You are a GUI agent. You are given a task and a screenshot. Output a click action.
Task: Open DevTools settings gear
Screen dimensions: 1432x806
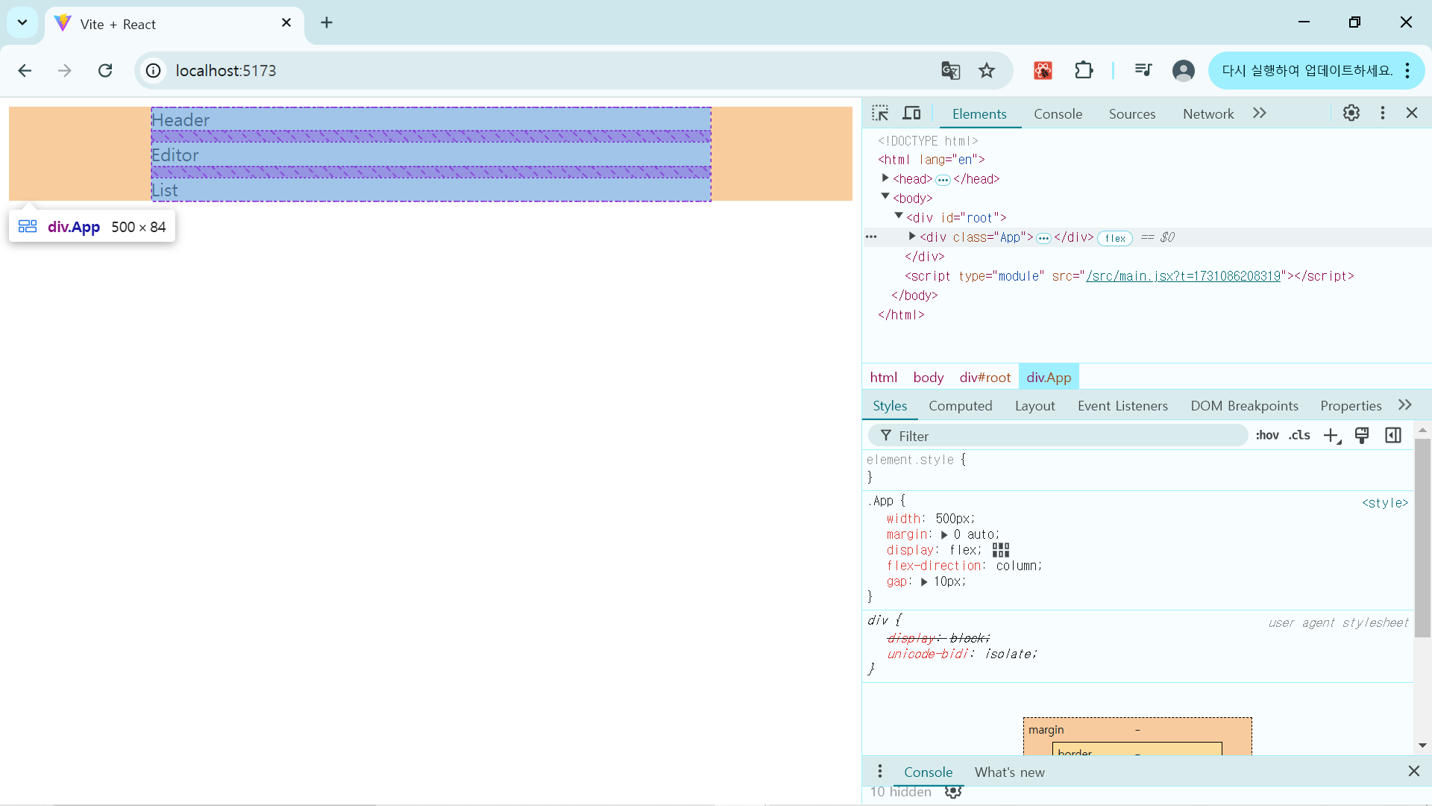coord(1351,113)
